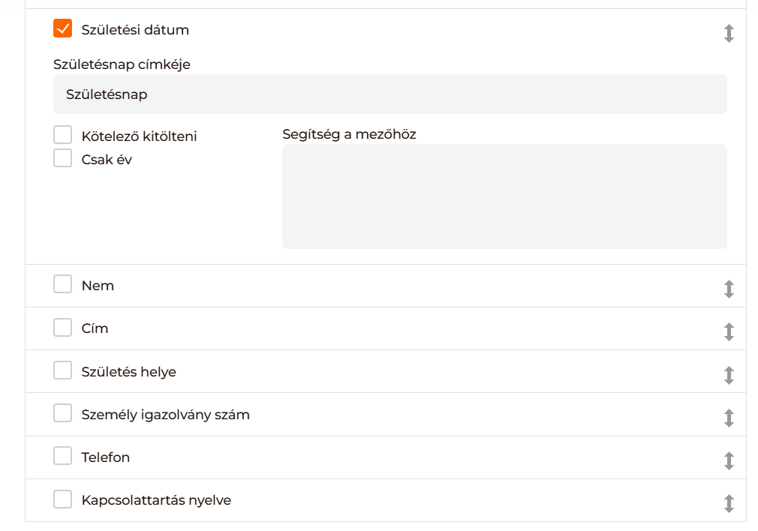Click reorder arrows icon on Cím row

pos(728,331)
